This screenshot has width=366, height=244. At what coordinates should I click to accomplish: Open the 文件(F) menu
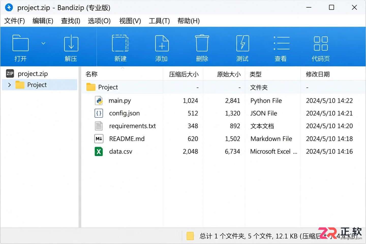pyautogui.click(x=14, y=21)
